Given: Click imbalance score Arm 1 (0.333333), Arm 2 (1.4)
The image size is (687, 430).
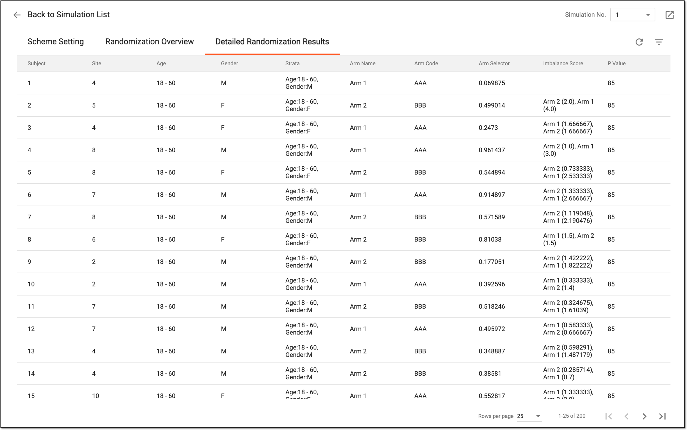Looking at the screenshot, I should (568, 284).
